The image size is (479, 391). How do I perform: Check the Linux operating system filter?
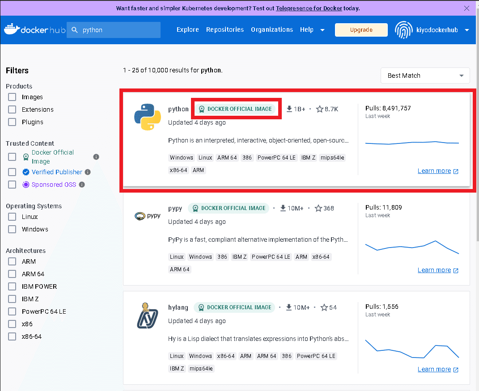(x=12, y=217)
